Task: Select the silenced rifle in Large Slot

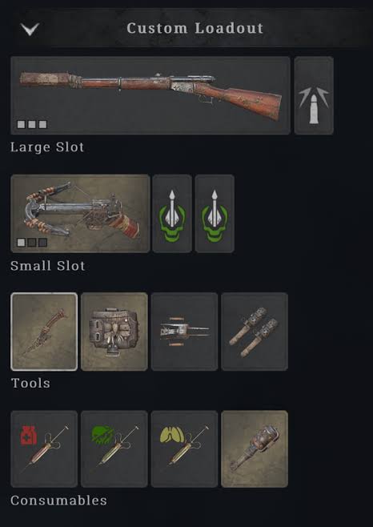Action: [x=150, y=95]
